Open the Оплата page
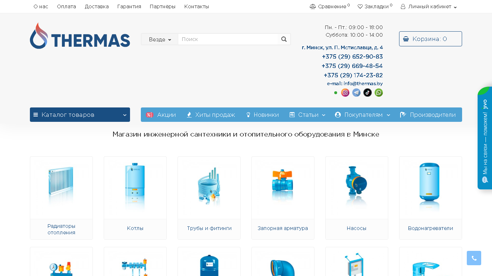Image resolution: width=492 pixels, height=276 pixels. (x=66, y=6)
